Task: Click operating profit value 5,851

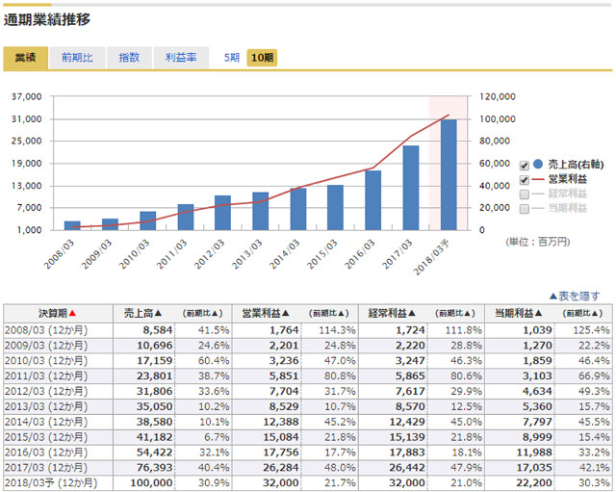Action: coord(284,376)
